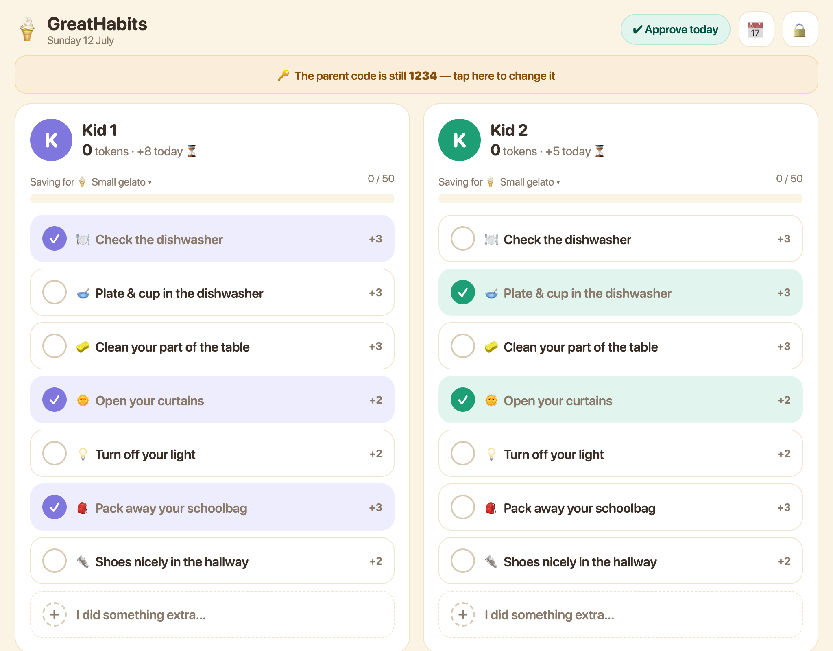Viewport: 833px width, 651px height.
Task: Click Kid 2 plus icon for something extra
Action: point(463,614)
